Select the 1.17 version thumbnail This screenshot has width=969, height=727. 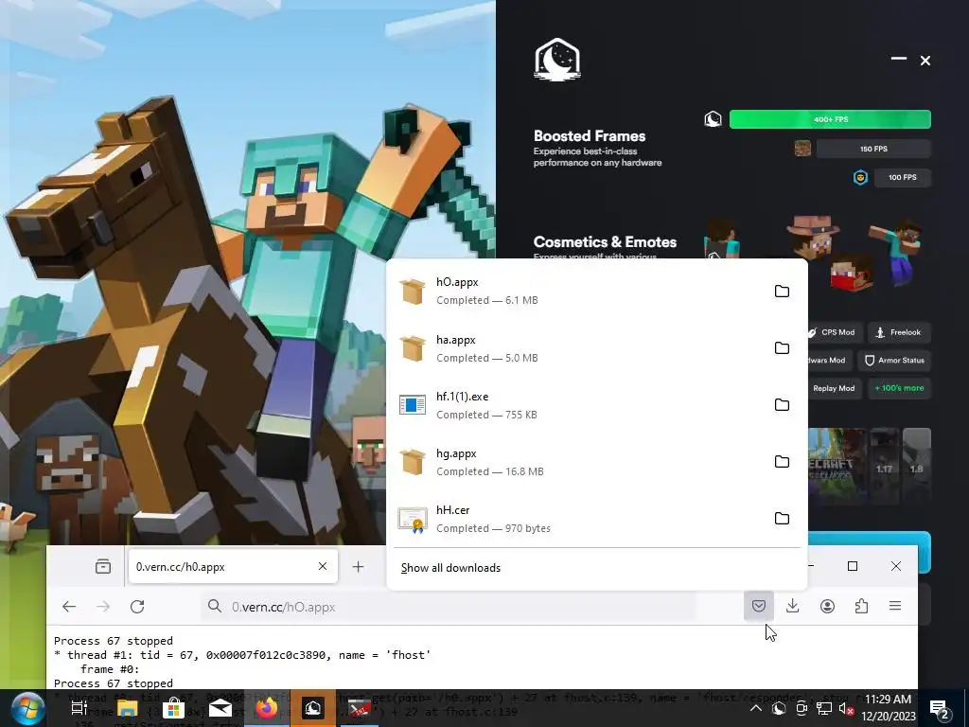click(885, 467)
